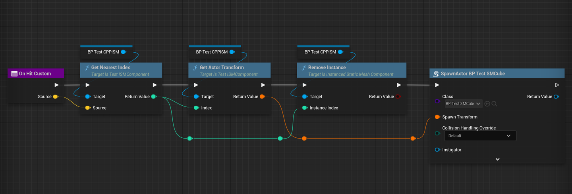Click the use-selected-asset arrow next to Class
Screen dimensions: 572x194
click(487, 104)
